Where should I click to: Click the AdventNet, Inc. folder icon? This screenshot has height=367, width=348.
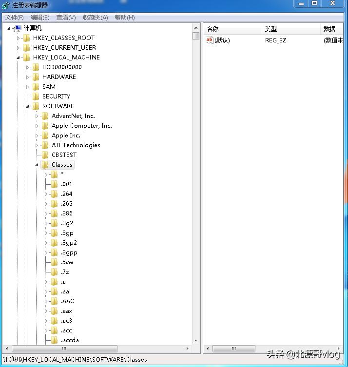45,116
